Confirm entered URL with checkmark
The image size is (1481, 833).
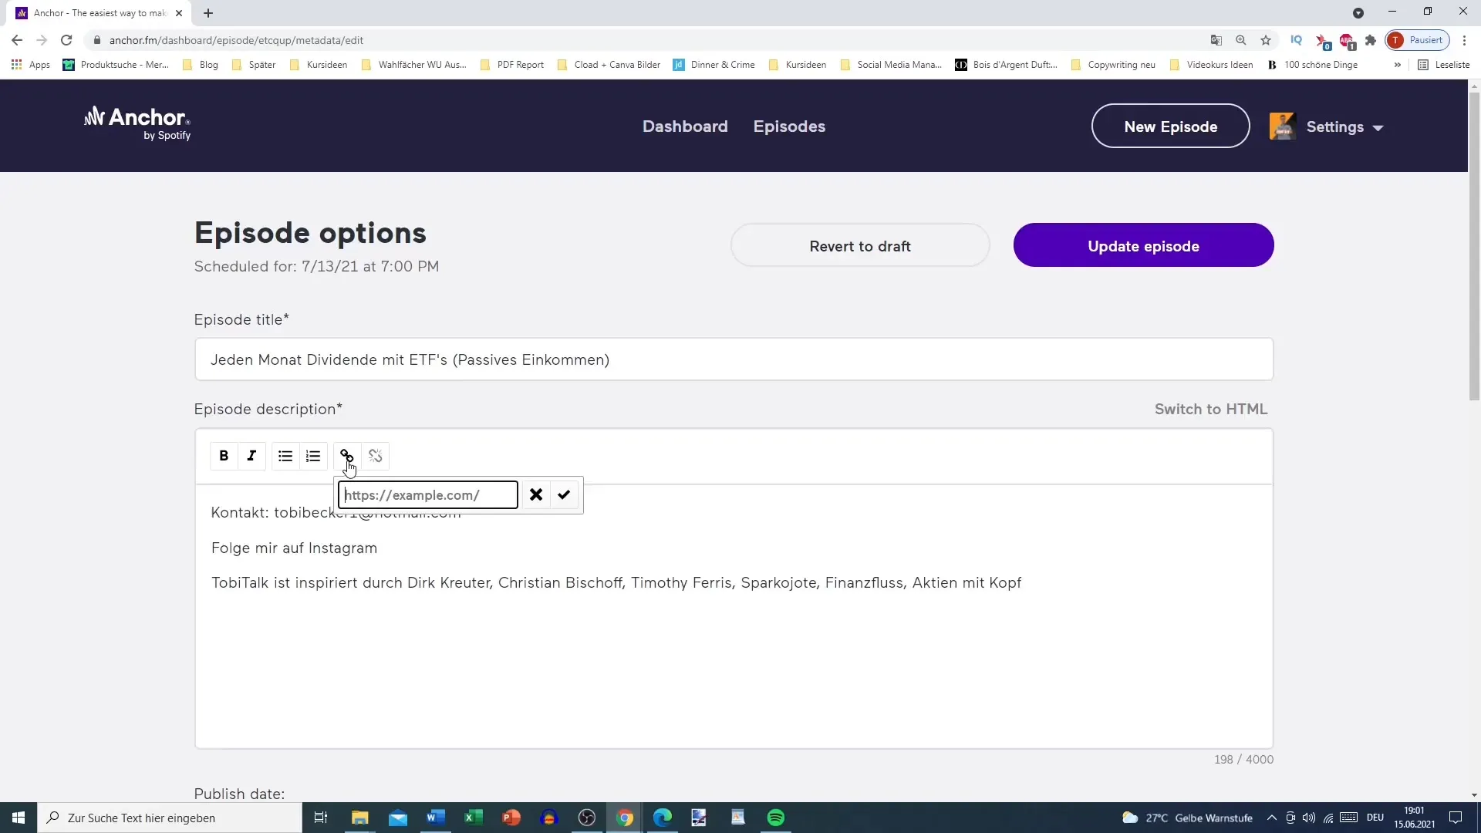click(565, 494)
